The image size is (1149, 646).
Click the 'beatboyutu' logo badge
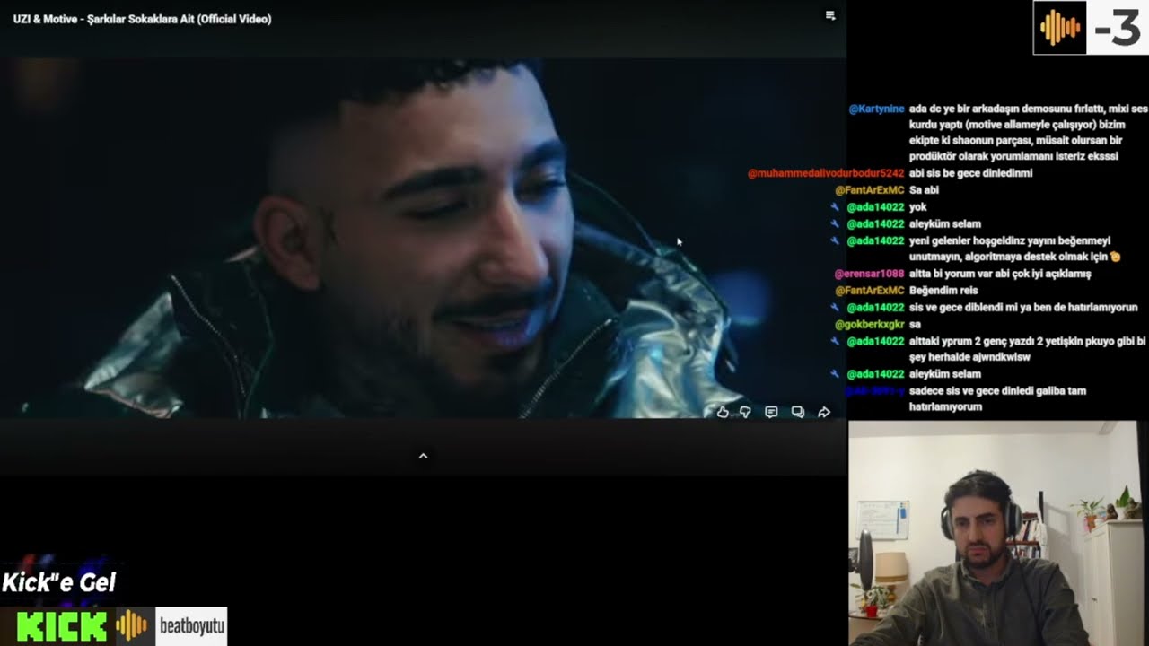(191, 626)
